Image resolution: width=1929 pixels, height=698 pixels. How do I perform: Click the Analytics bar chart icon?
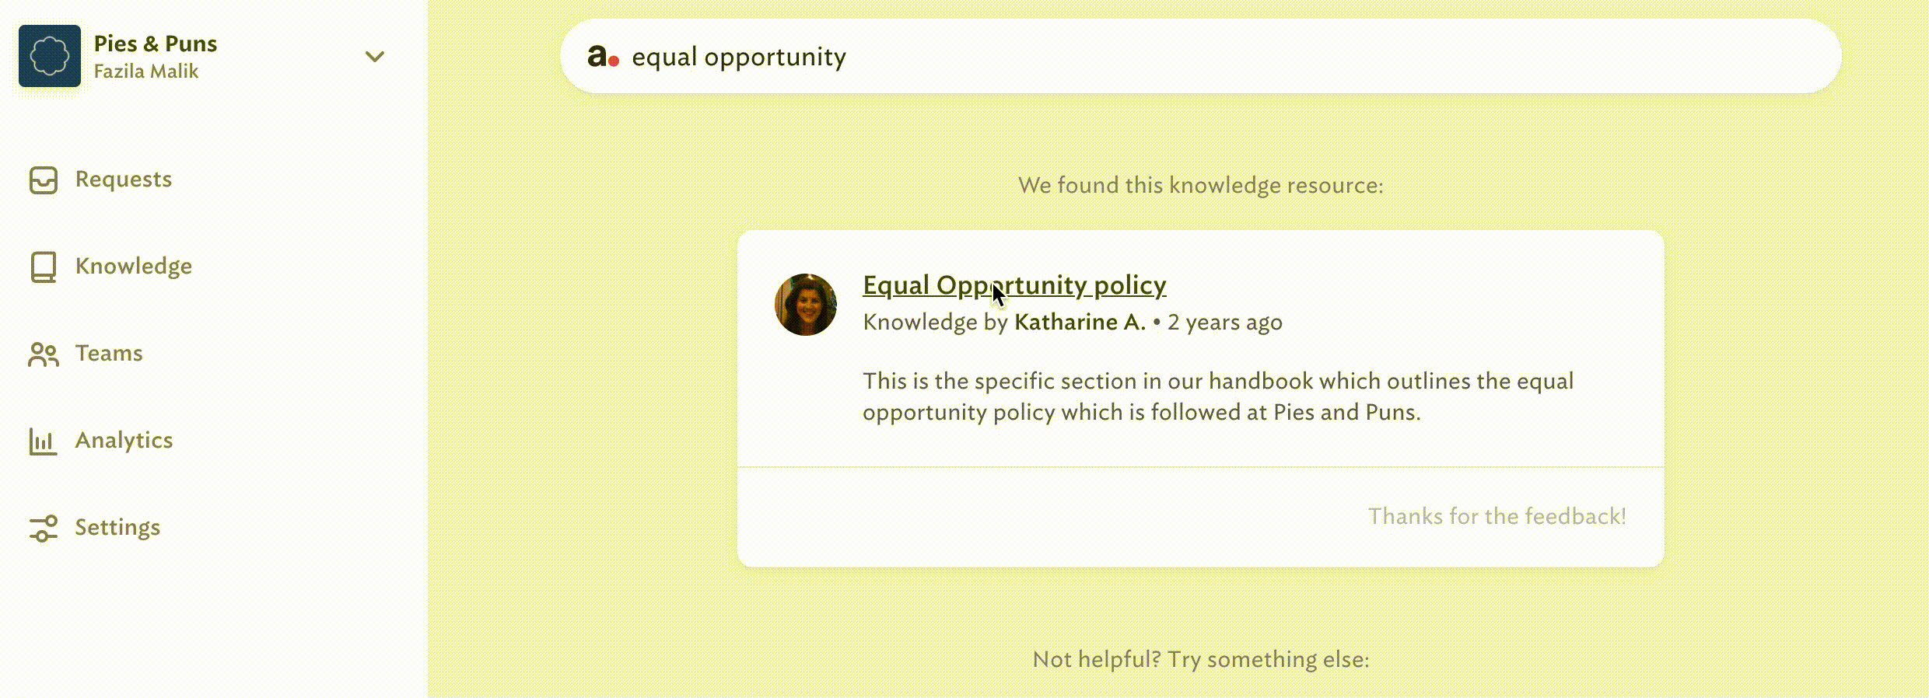44,441
